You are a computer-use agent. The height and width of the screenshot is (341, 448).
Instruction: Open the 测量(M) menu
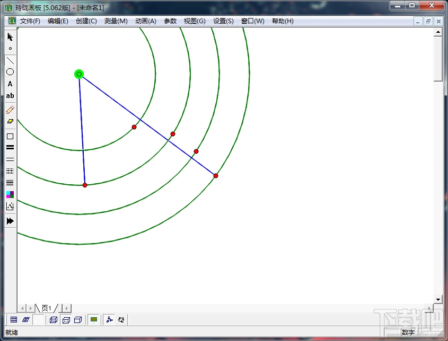116,21
